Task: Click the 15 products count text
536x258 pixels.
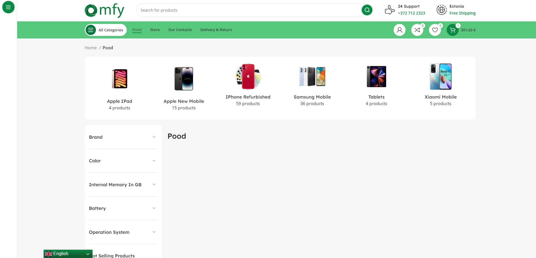Action: (184, 108)
